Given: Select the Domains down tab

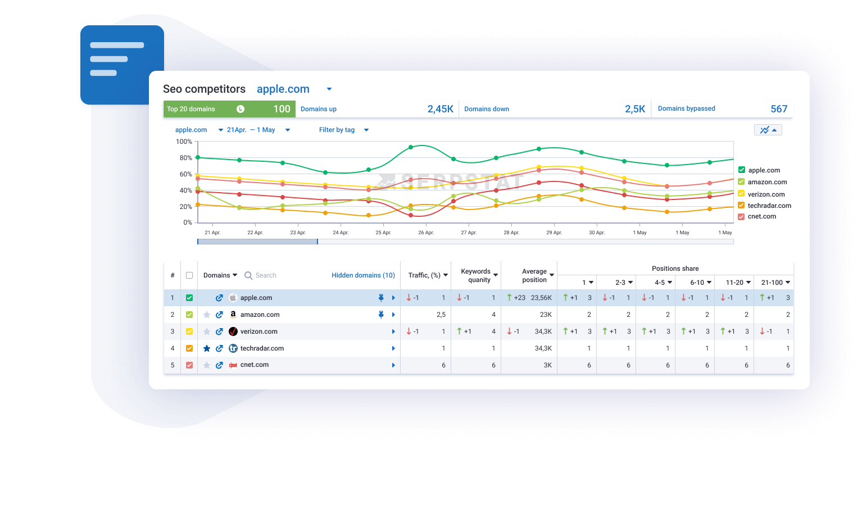Looking at the screenshot, I should 555,109.
